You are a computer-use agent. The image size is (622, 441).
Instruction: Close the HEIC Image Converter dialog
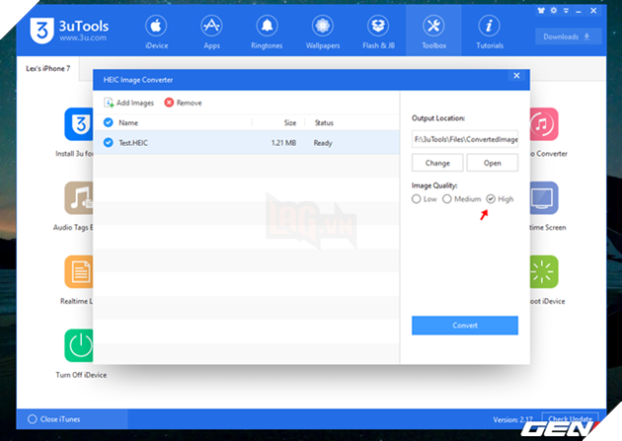tap(516, 75)
